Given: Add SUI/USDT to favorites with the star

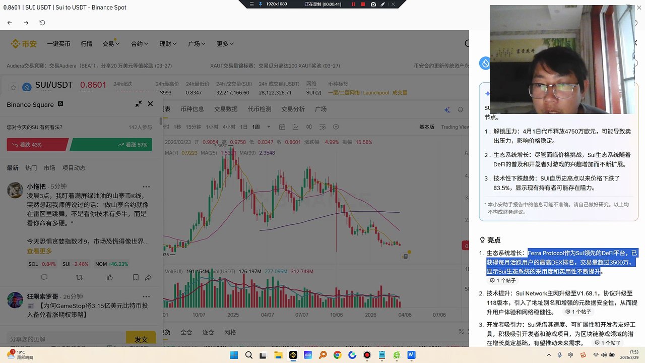Looking at the screenshot, I should 14,88.
